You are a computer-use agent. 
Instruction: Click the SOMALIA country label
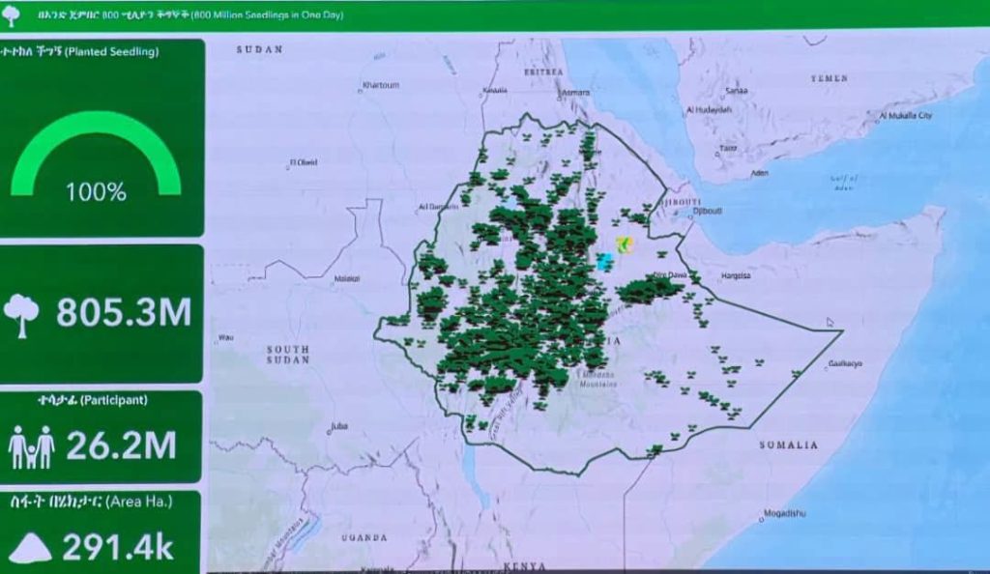coord(789,445)
